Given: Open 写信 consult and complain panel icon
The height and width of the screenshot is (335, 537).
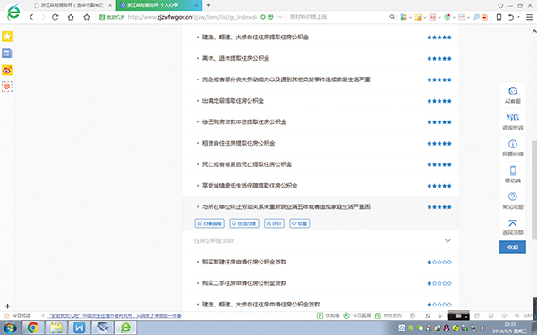Looking at the screenshot, I should pyautogui.click(x=513, y=117).
